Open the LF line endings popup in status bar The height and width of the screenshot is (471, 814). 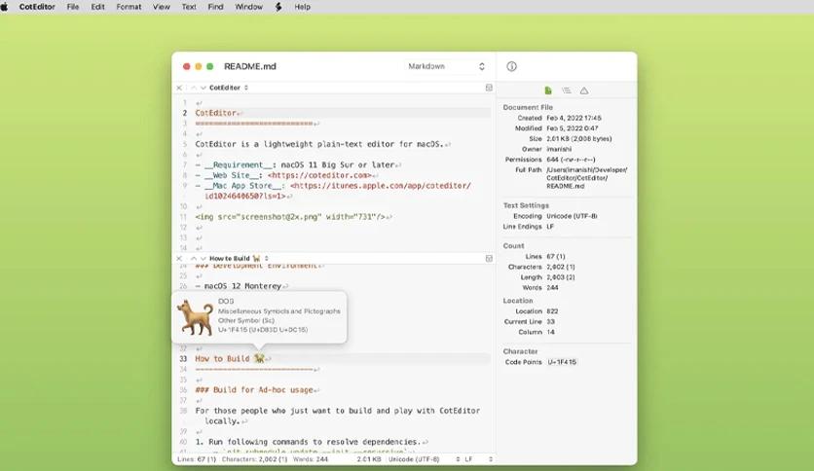(x=478, y=459)
